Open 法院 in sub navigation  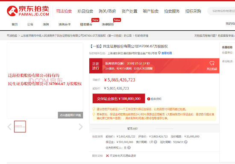click(x=46, y=24)
